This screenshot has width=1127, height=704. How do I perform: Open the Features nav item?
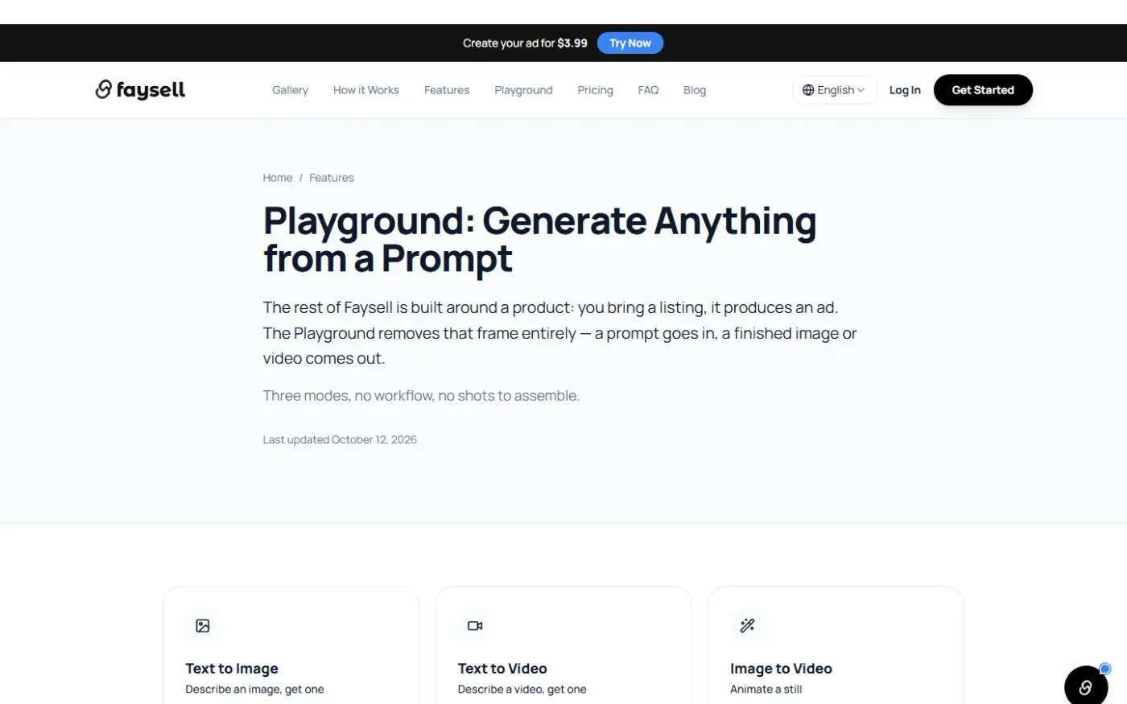point(447,90)
